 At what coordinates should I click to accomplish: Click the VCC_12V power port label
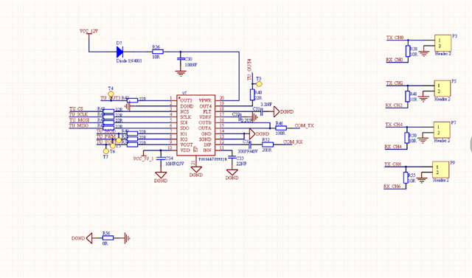coord(88,31)
